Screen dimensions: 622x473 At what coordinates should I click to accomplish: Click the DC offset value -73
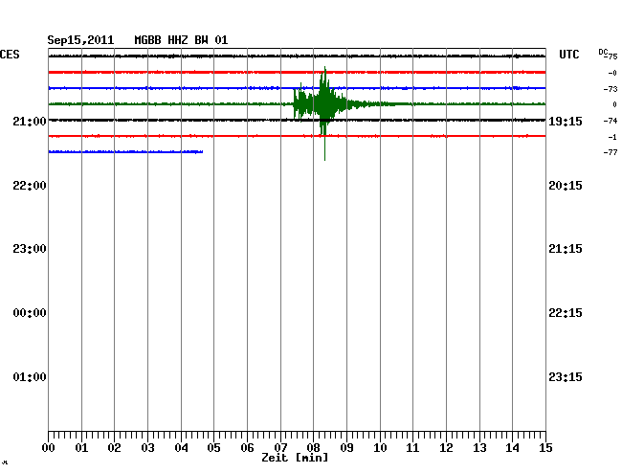click(611, 89)
